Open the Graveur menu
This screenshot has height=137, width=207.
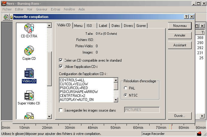click(x=42, y=9)
